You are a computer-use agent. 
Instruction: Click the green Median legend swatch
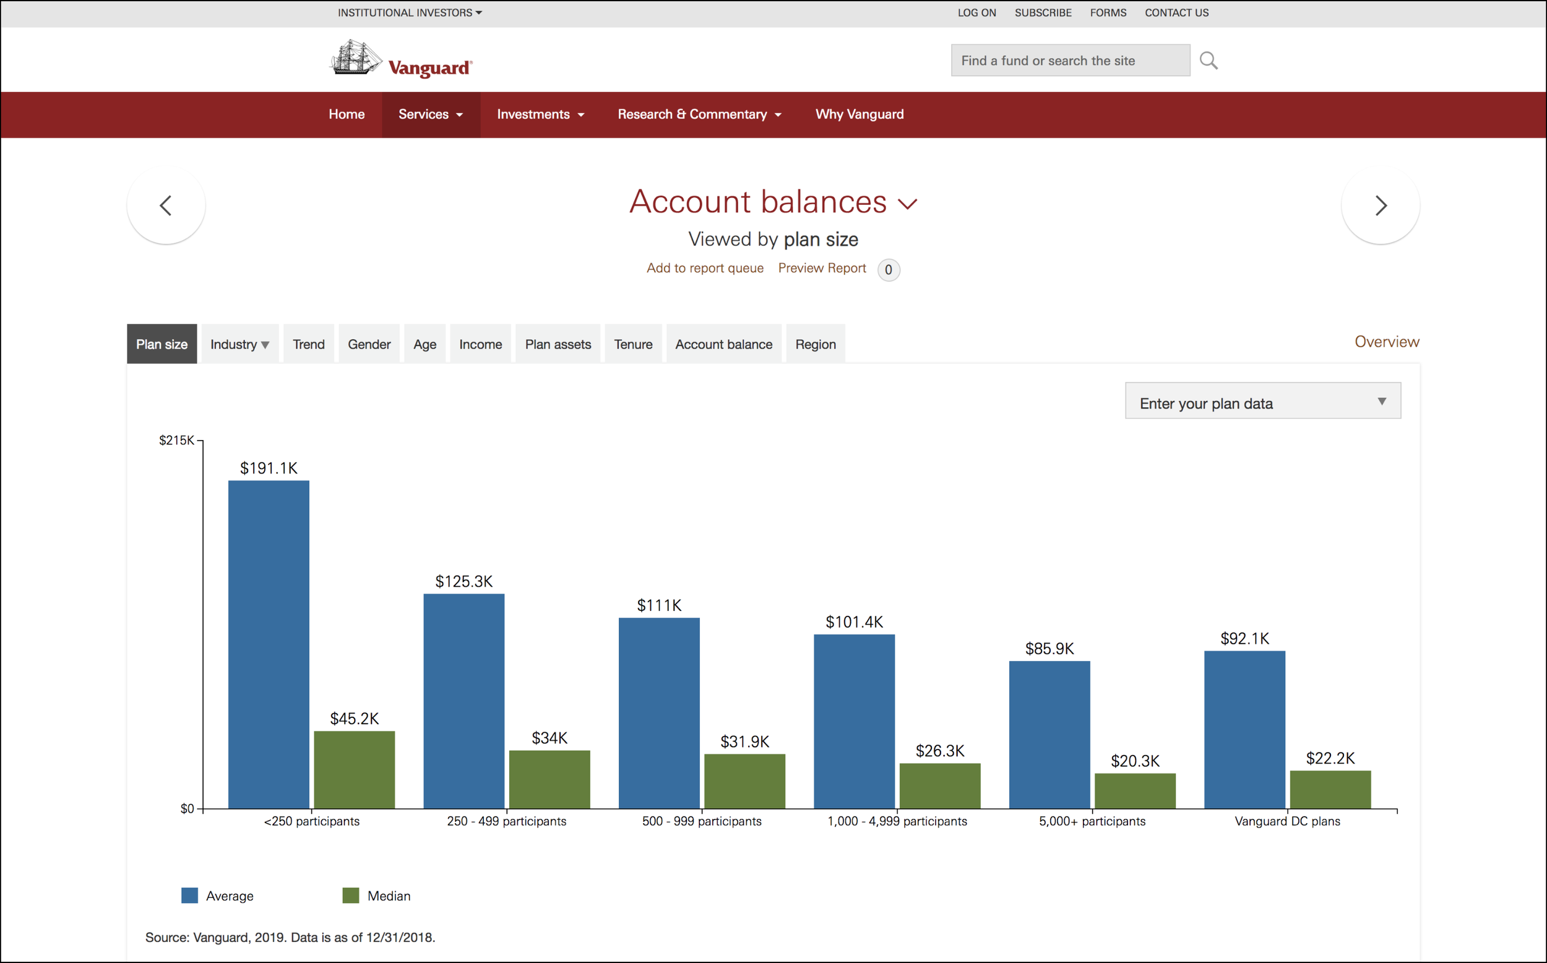[x=351, y=896]
